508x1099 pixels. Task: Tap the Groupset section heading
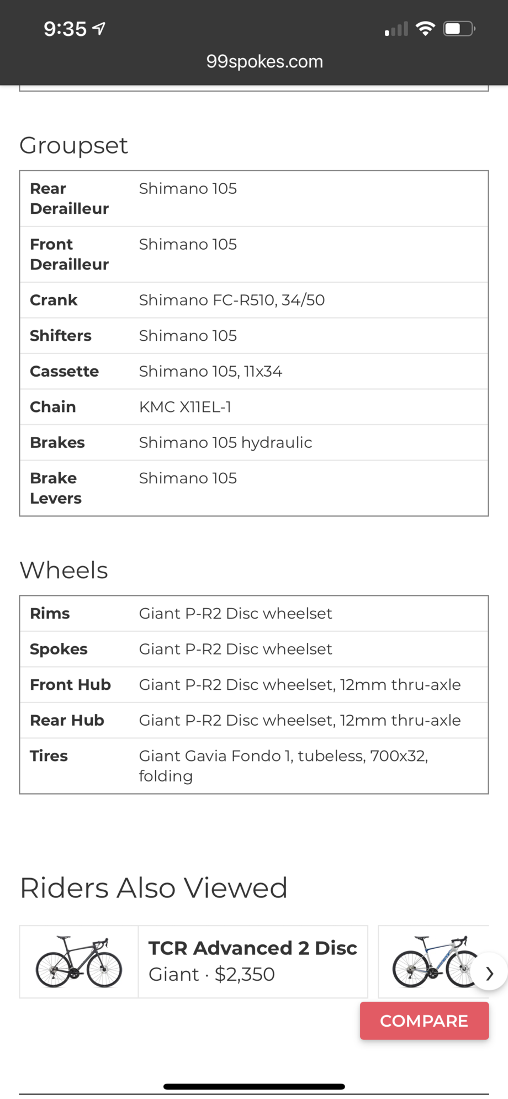(73, 146)
